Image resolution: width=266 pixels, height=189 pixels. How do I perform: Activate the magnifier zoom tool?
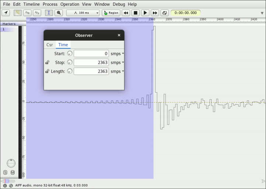pyautogui.click(x=59, y=13)
